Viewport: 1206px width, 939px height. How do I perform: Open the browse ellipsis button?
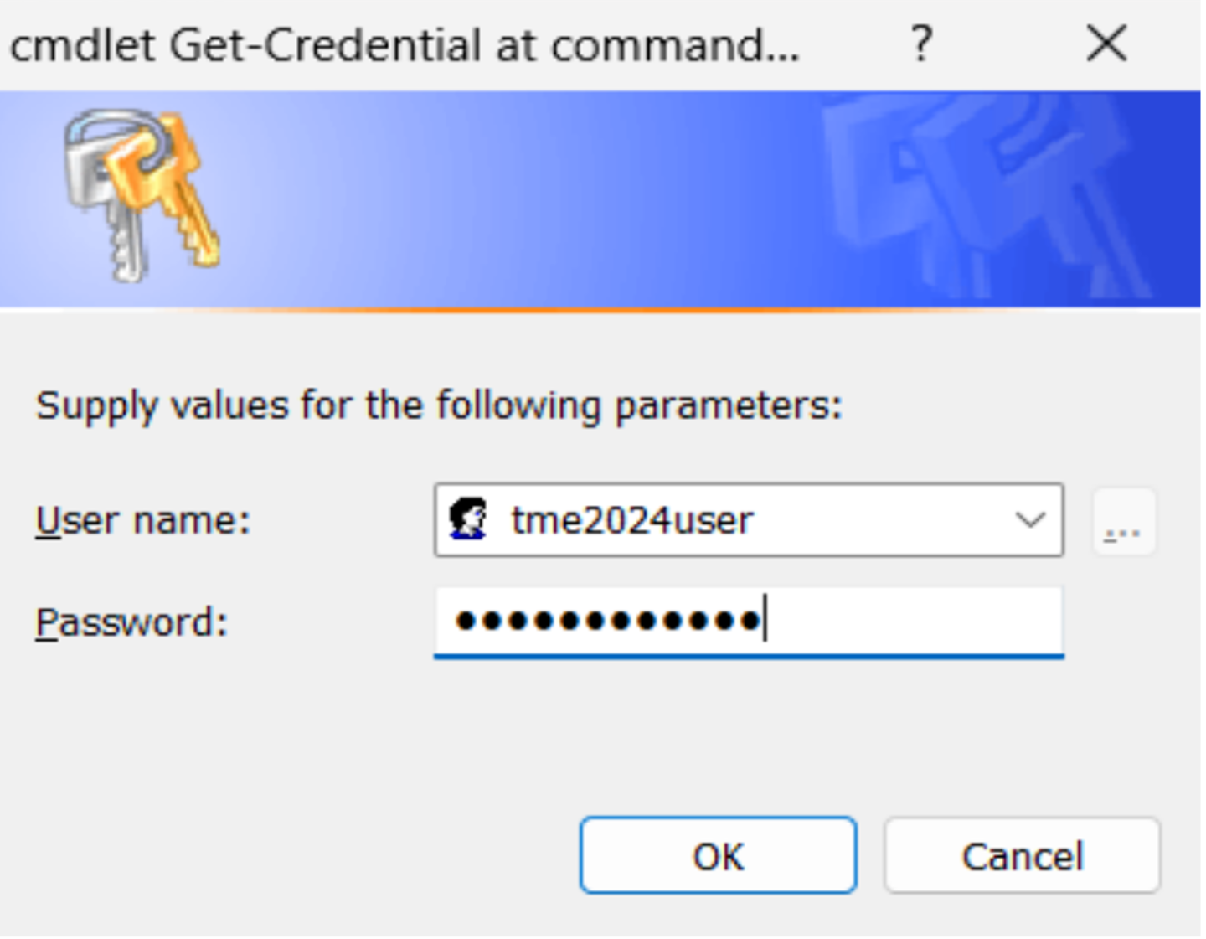click(x=1124, y=522)
